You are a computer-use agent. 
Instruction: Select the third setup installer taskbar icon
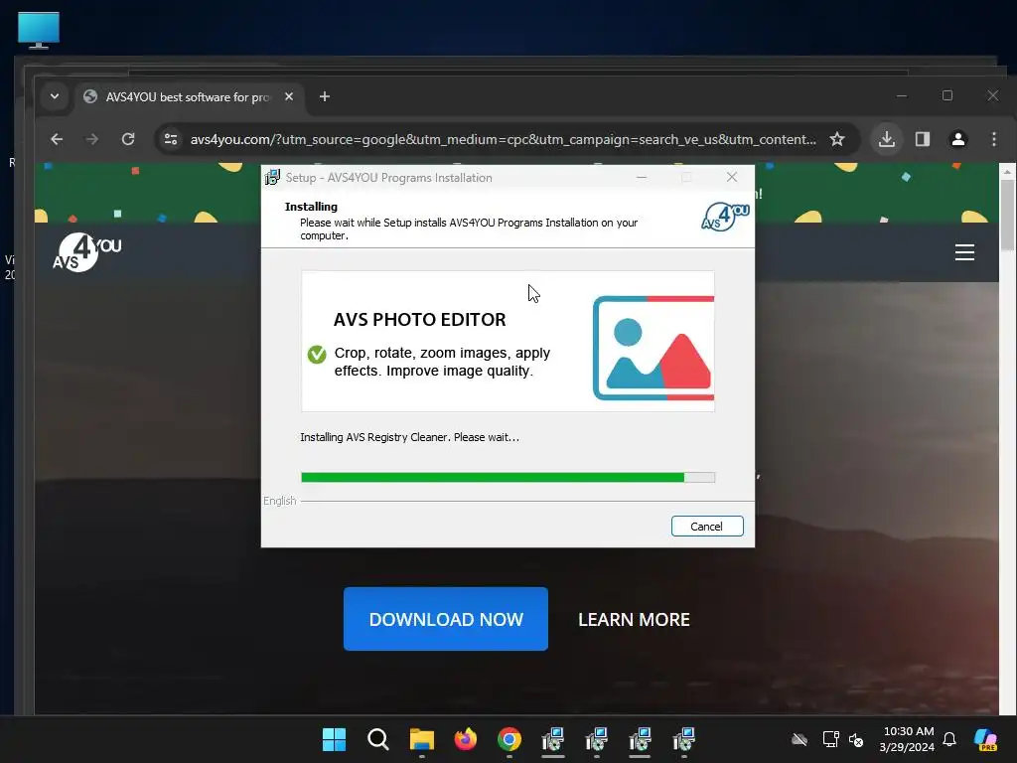click(640, 739)
